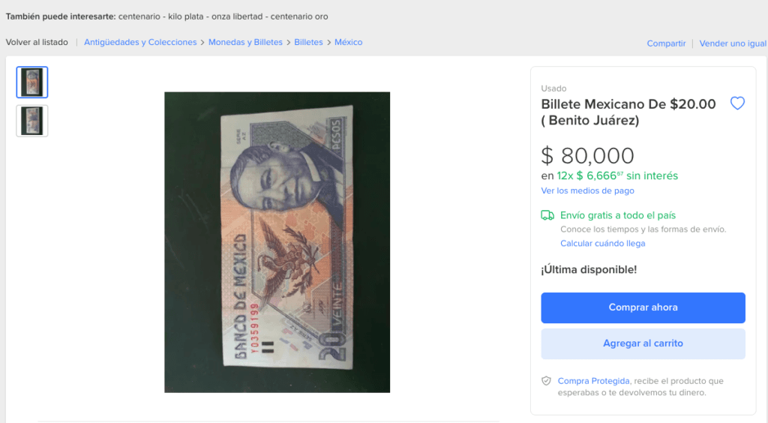Open Calcular cuándo llega link
The width and height of the screenshot is (768, 423).
click(602, 243)
